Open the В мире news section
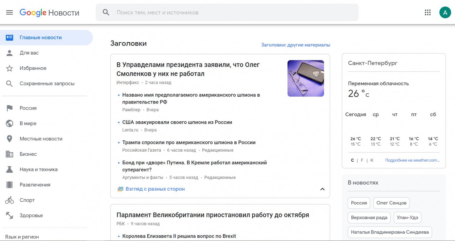Image resolution: width=455 pixels, height=241 pixels. (28, 123)
